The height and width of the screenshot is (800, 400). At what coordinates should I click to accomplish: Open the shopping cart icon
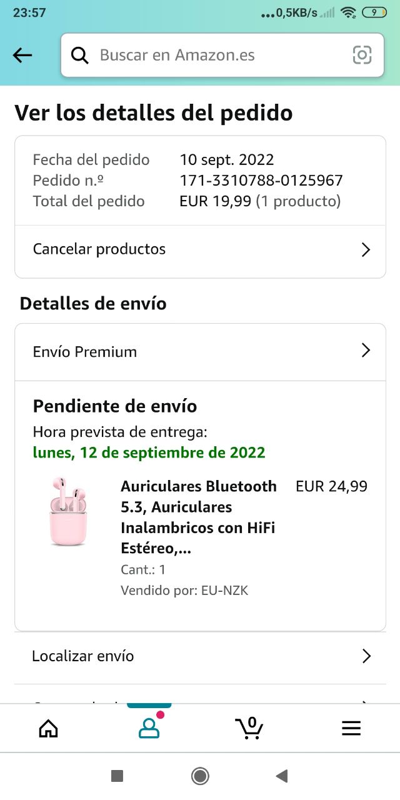[x=249, y=728]
